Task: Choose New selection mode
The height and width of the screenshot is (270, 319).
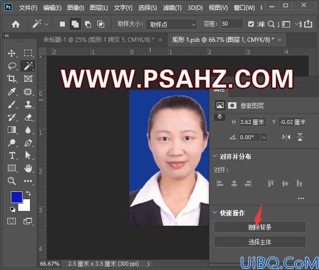Action: coord(62,24)
